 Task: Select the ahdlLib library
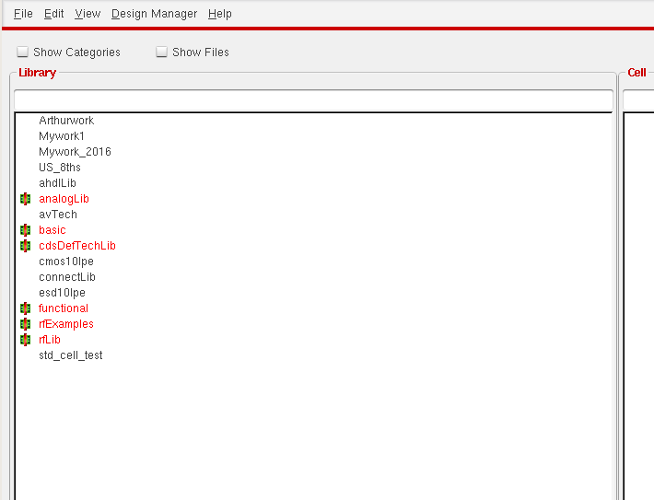tap(57, 183)
